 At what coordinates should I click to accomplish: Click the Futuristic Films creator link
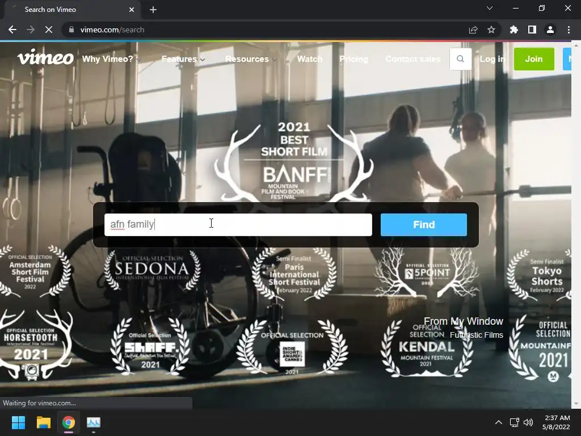[477, 335]
